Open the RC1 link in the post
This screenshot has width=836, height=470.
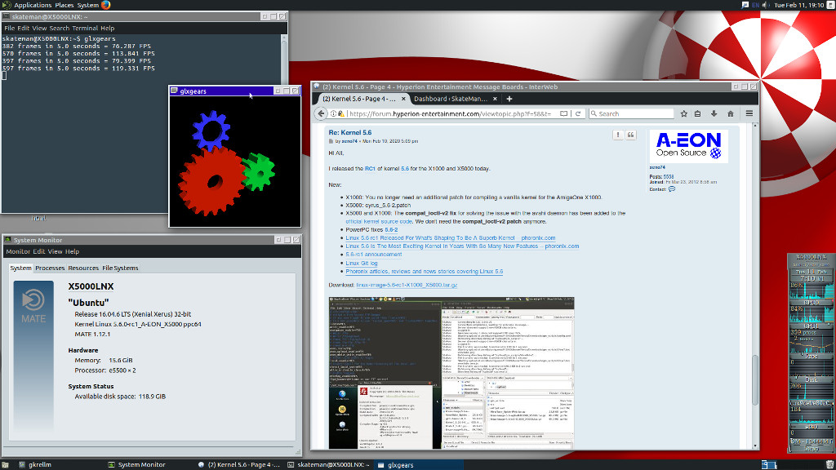(370, 168)
